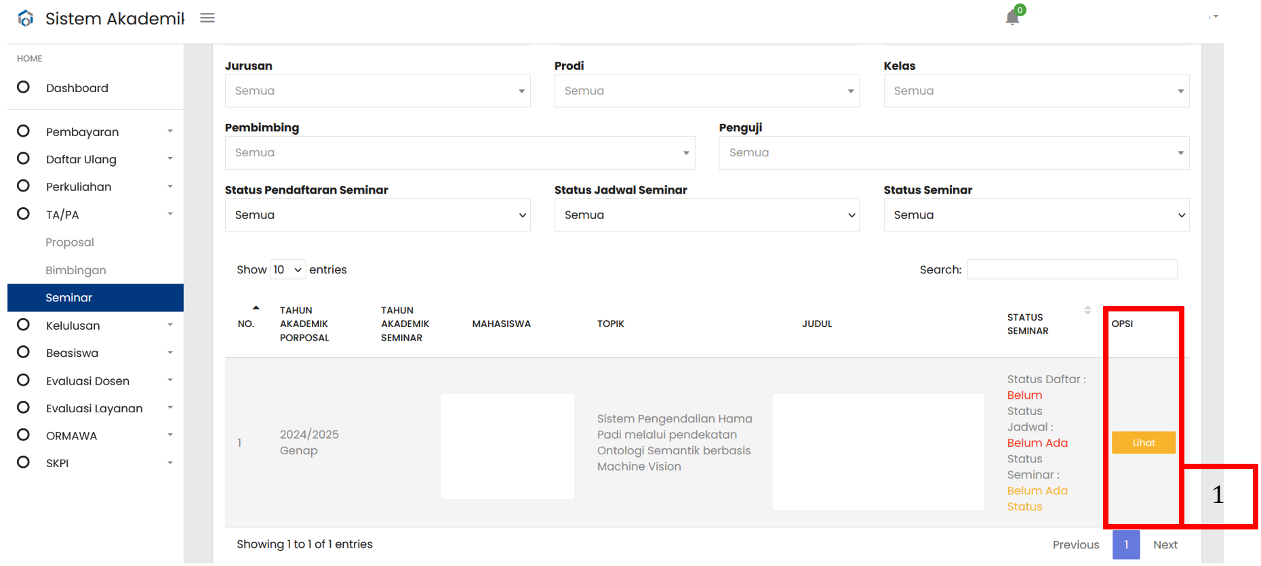1261x566 pixels.
Task: Open the Penguji dropdown
Action: [955, 153]
